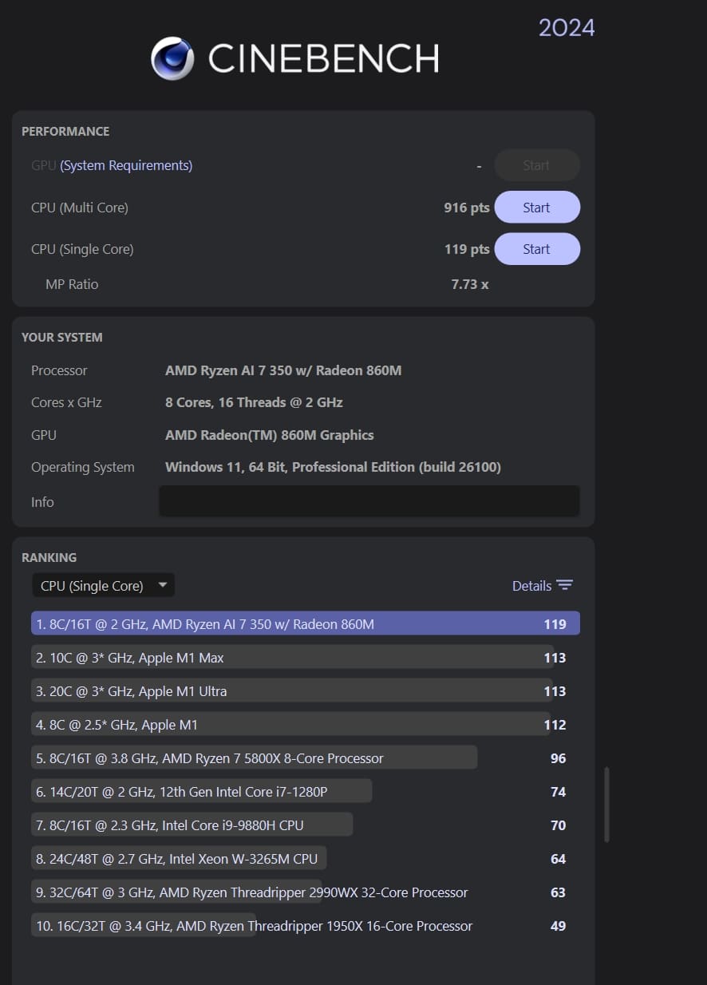Open the CPU (Single Core) ranking dropdown
Viewport: 707px width, 985px height.
coord(103,585)
